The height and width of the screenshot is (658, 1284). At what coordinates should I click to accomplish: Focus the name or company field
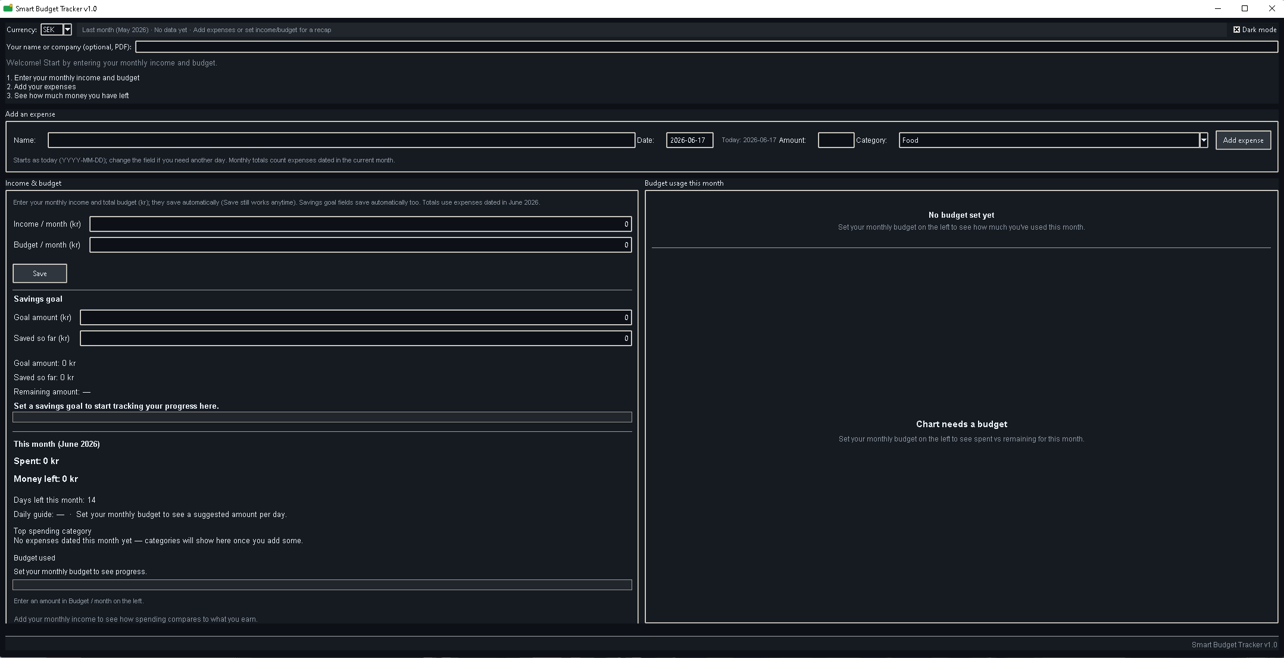click(x=707, y=47)
